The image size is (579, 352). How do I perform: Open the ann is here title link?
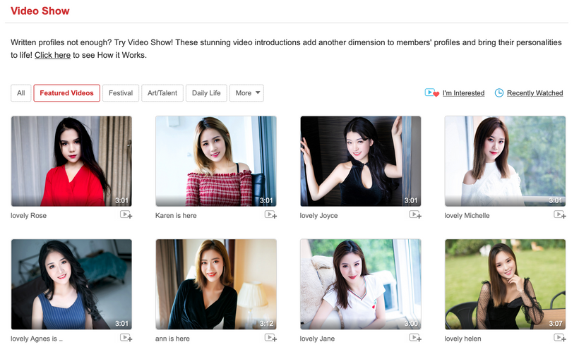coord(172,339)
